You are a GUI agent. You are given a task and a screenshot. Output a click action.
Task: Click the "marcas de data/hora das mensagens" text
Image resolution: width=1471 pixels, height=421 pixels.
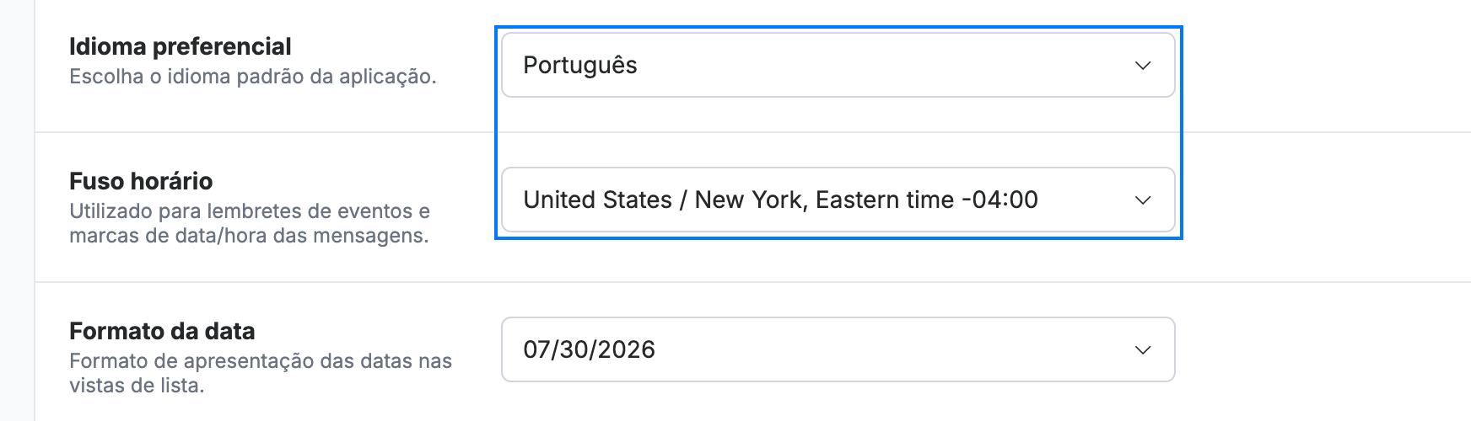249,236
